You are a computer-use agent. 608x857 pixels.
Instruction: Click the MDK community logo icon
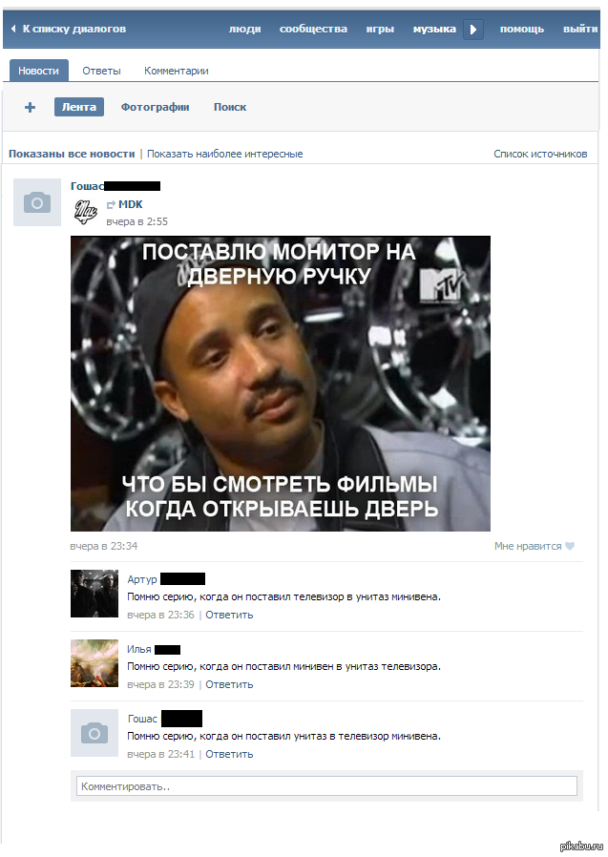click(86, 212)
